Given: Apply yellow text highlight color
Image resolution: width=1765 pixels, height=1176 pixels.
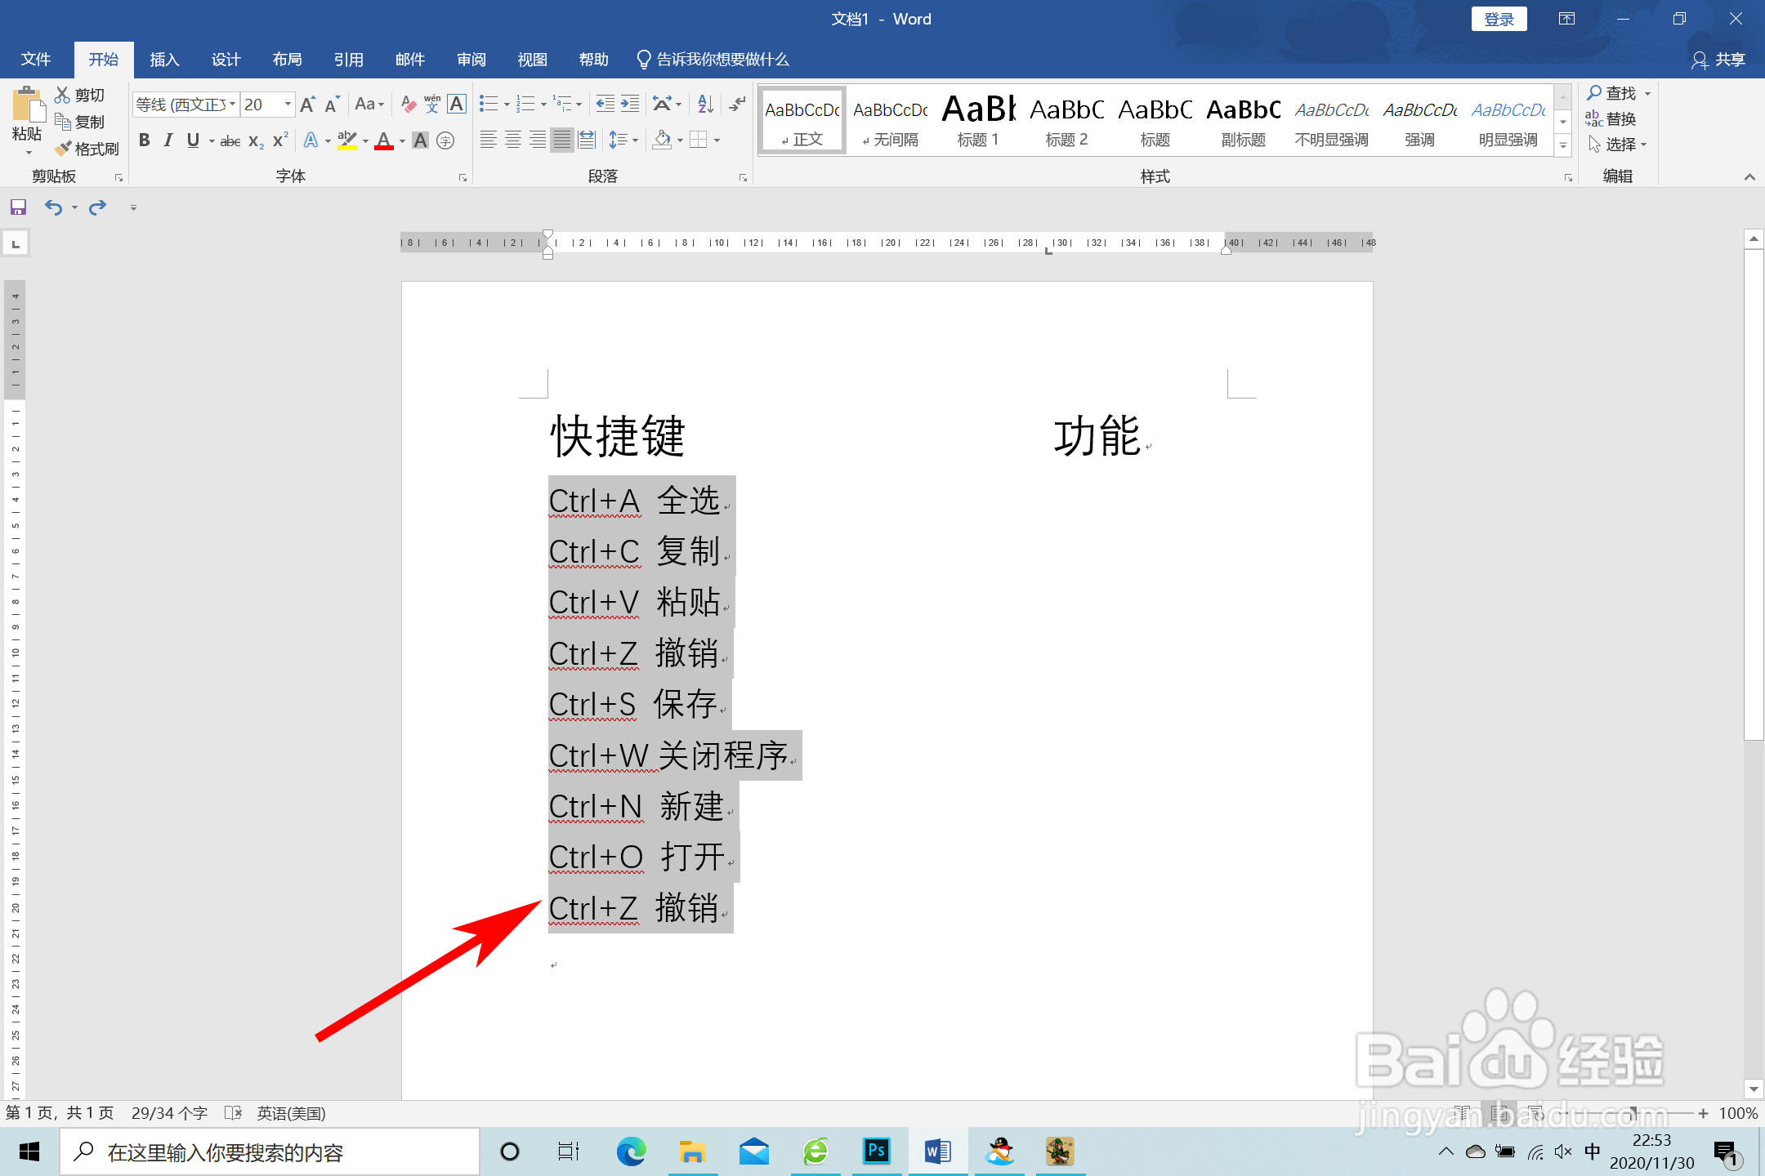Looking at the screenshot, I should coord(346,140).
